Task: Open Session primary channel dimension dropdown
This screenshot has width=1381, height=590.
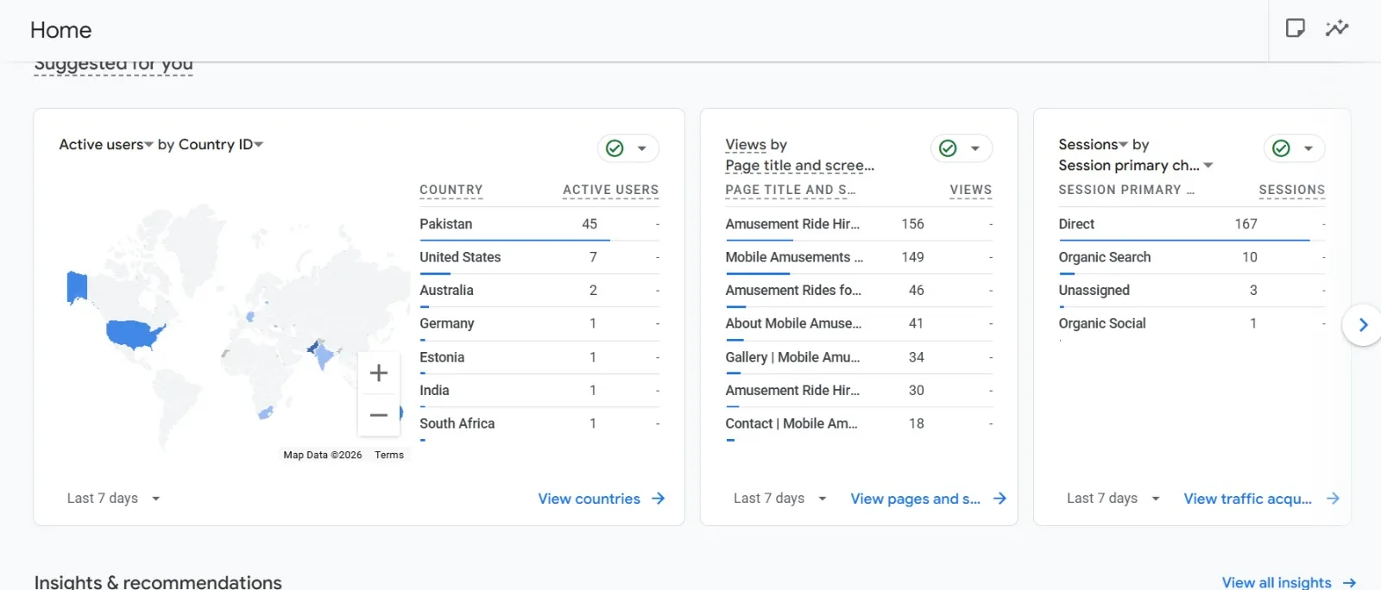Action: coord(1136,166)
